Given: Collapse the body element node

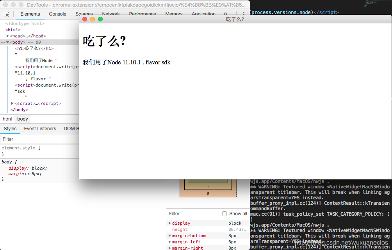Looking at the screenshot, I should 8,42.
